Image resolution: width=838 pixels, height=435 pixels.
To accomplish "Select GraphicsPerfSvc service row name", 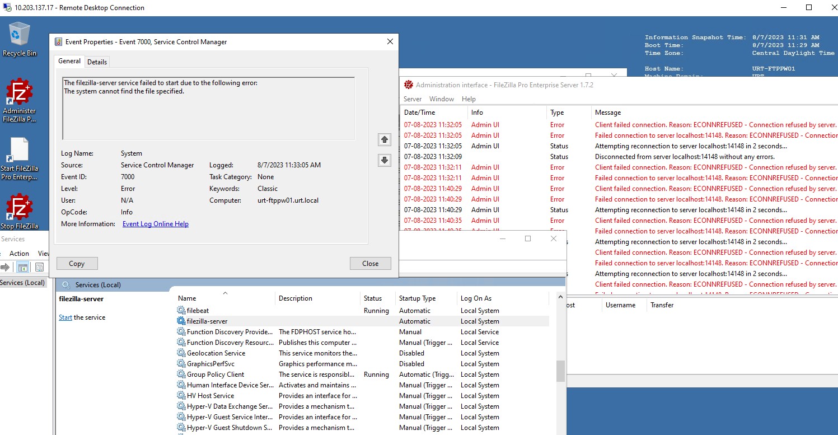I will [x=210, y=363].
